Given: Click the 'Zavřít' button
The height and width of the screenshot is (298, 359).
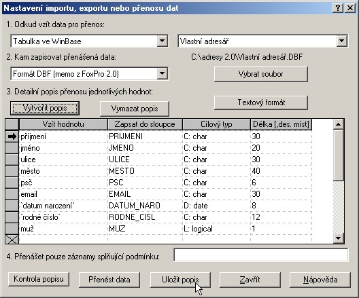Looking at the screenshot, I should [250, 280].
